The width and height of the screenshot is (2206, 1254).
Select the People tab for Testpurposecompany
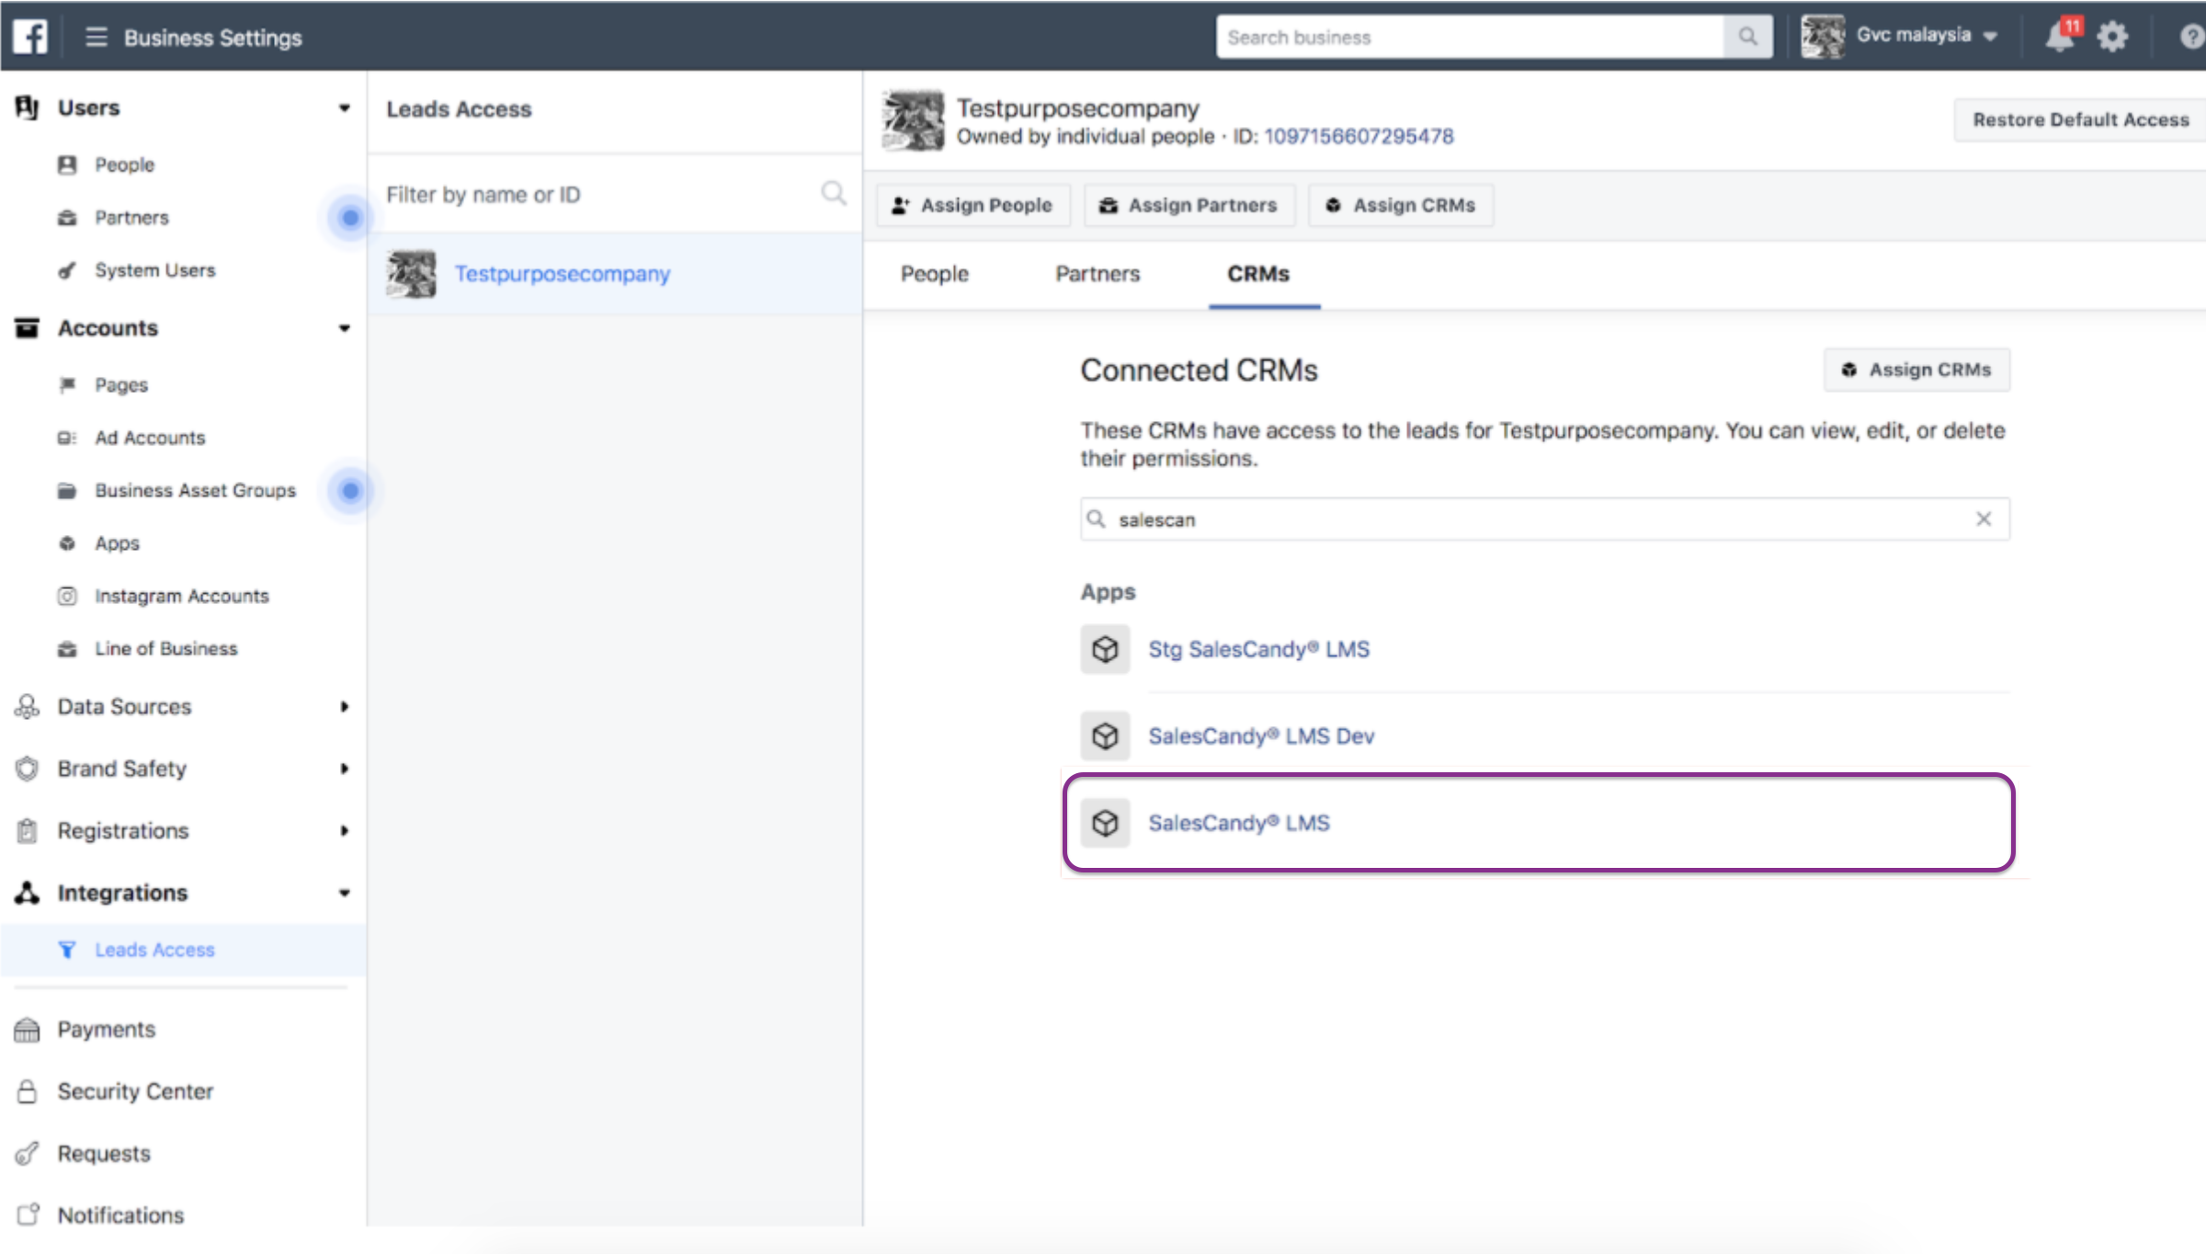(x=934, y=273)
